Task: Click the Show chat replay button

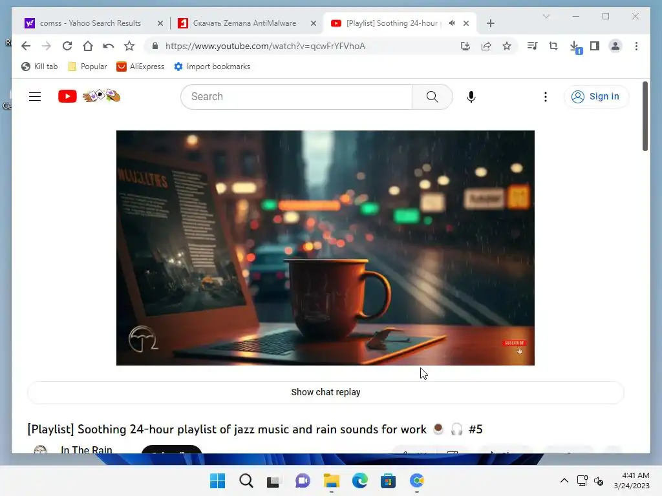Action: coord(326,392)
